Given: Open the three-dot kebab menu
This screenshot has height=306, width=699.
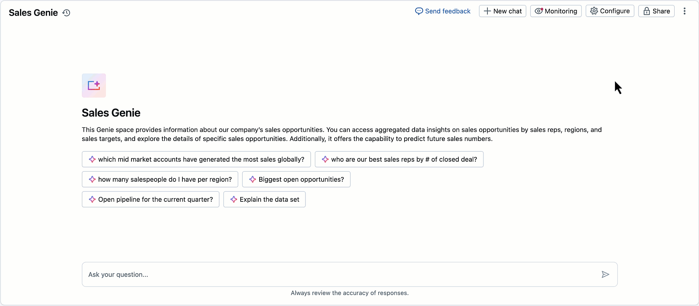Looking at the screenshot, I should pos(684,11).
